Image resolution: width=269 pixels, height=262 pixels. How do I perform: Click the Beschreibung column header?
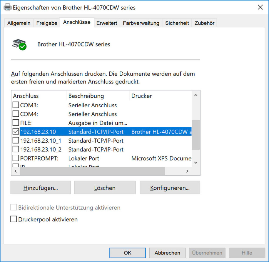pos(98,96)
